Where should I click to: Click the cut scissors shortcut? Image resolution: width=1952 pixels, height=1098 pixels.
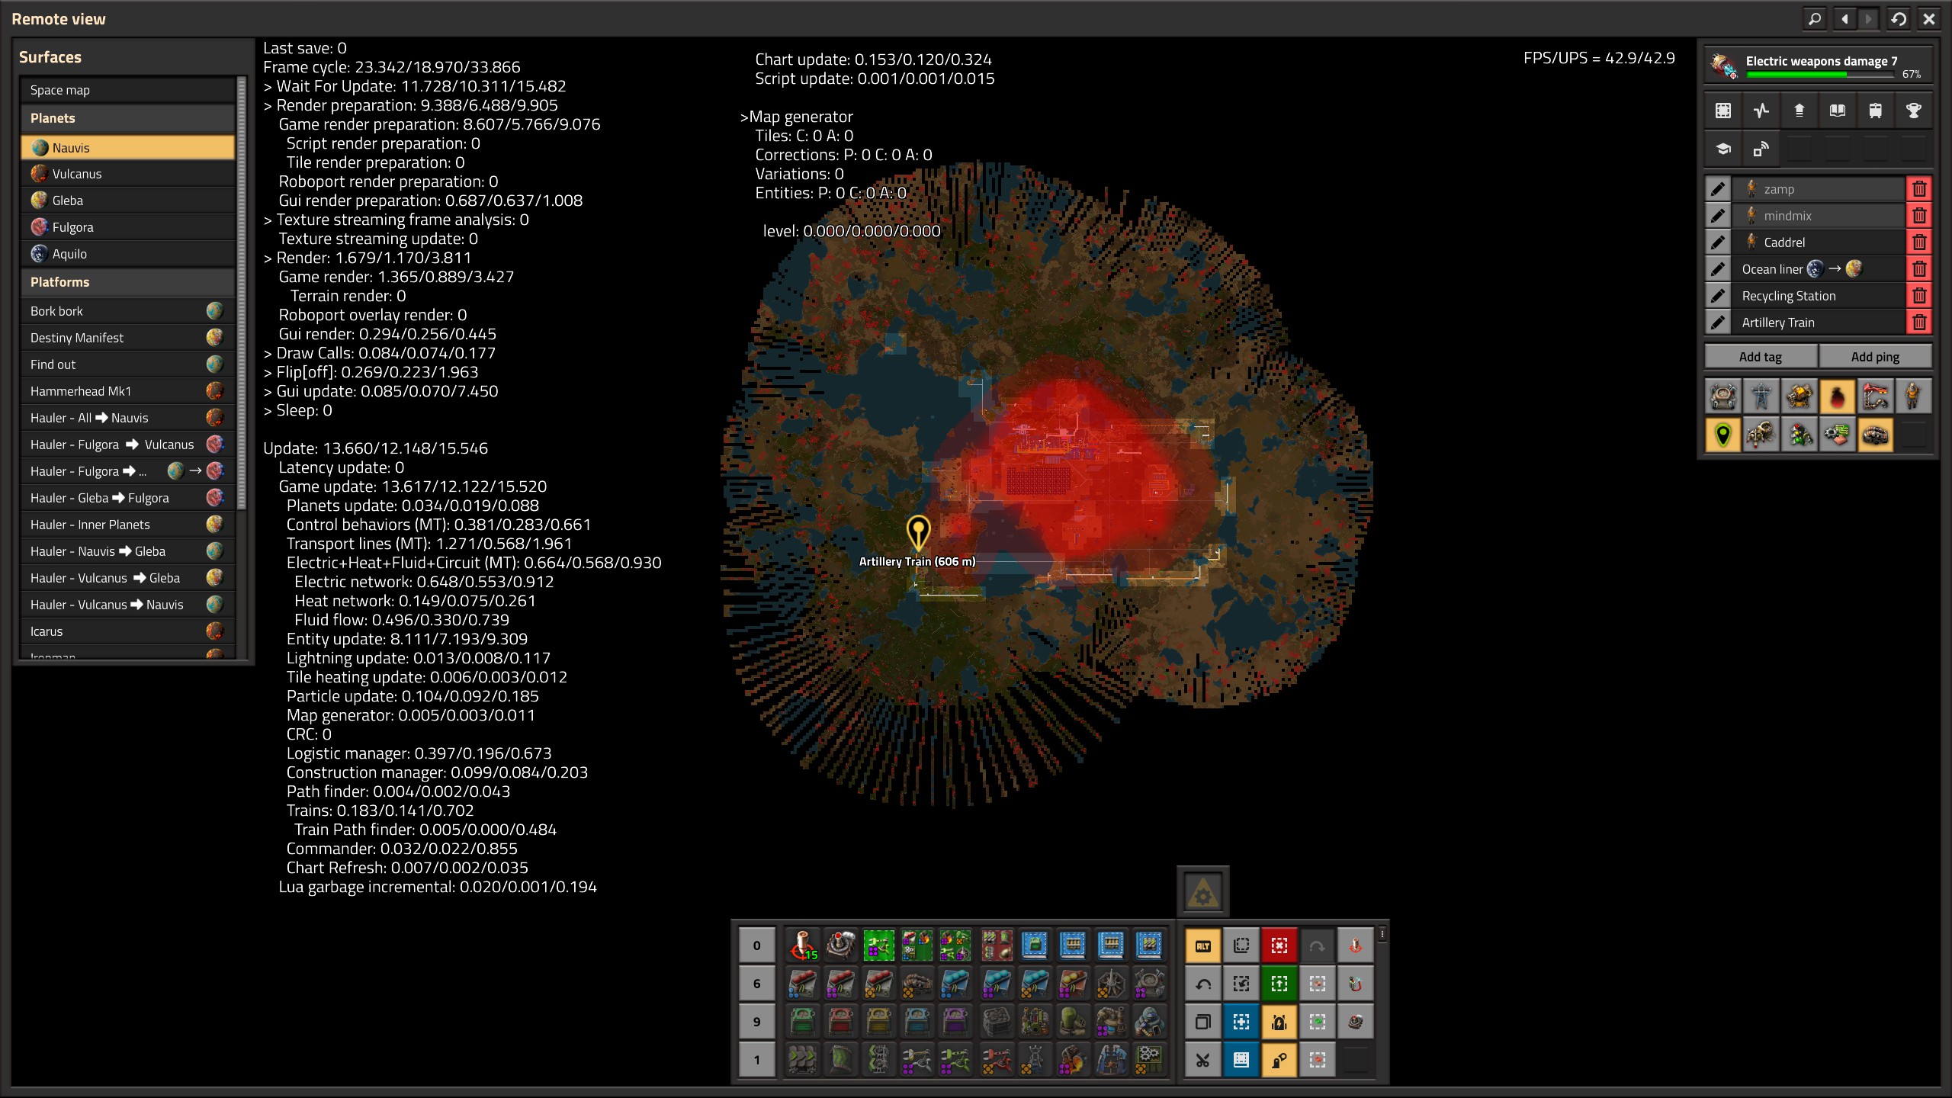tap(1203, 1060)
